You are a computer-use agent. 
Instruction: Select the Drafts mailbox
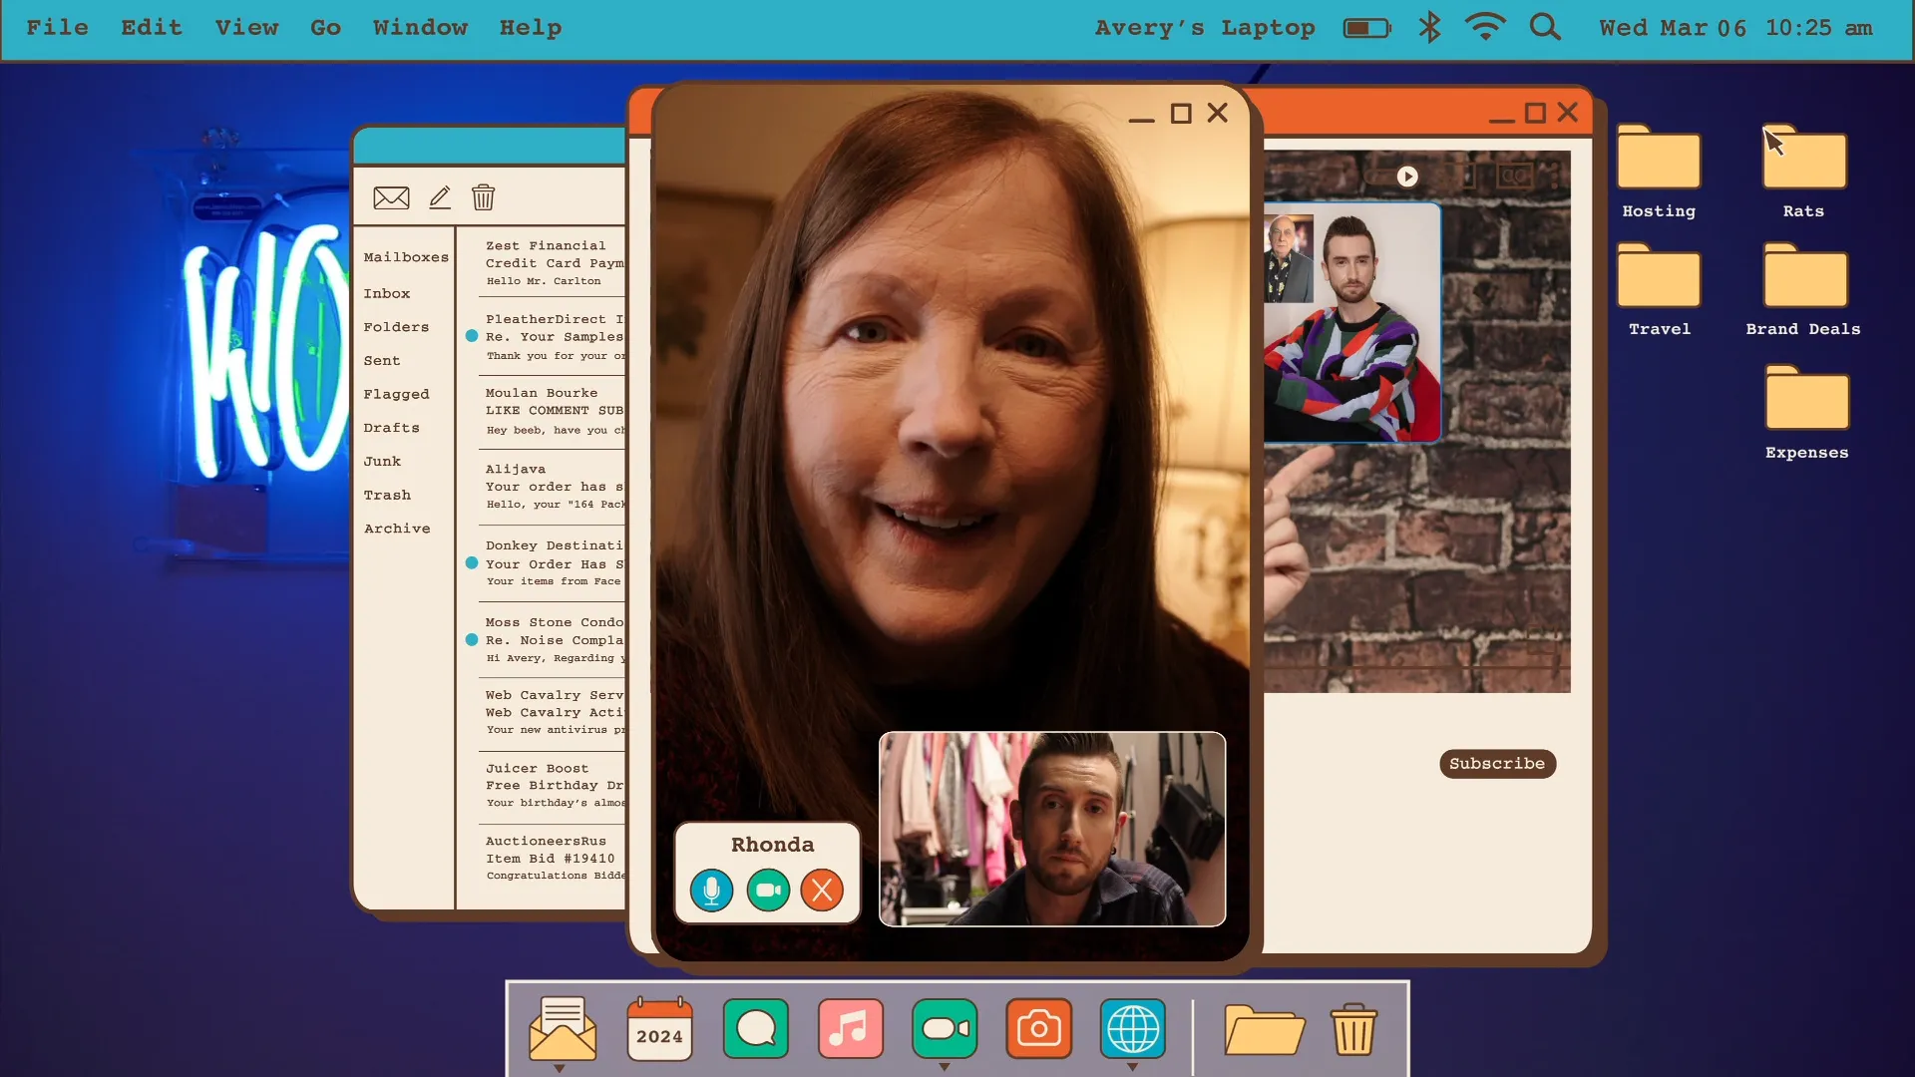pos(391,428)
